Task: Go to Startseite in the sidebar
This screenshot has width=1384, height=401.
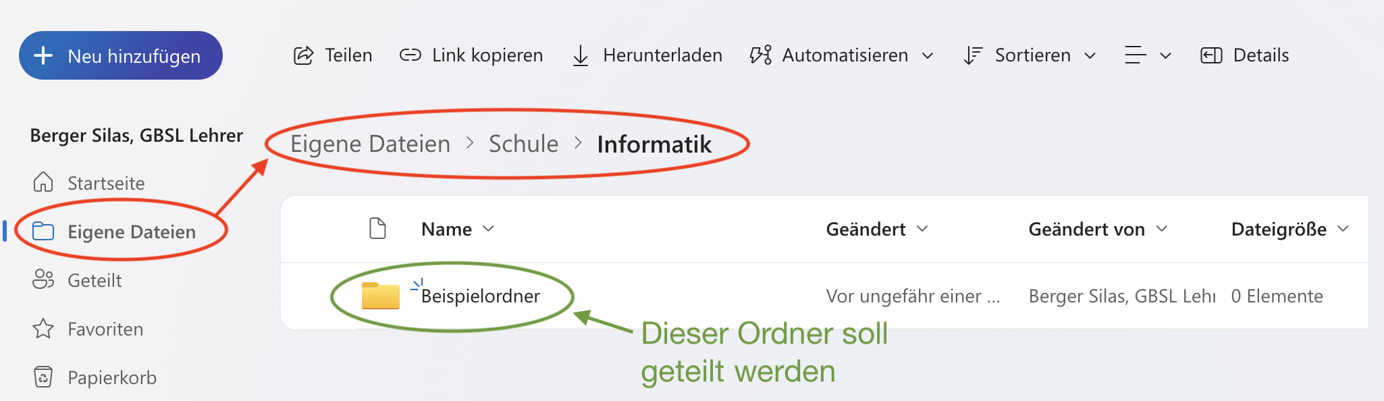Action: point(105,183)
